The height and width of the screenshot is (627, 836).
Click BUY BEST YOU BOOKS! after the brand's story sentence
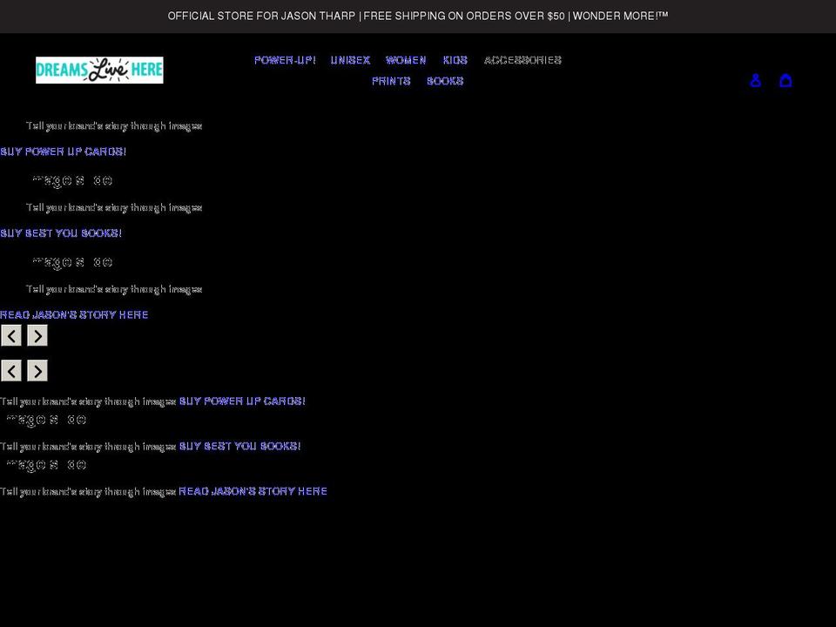pos(240,446)
